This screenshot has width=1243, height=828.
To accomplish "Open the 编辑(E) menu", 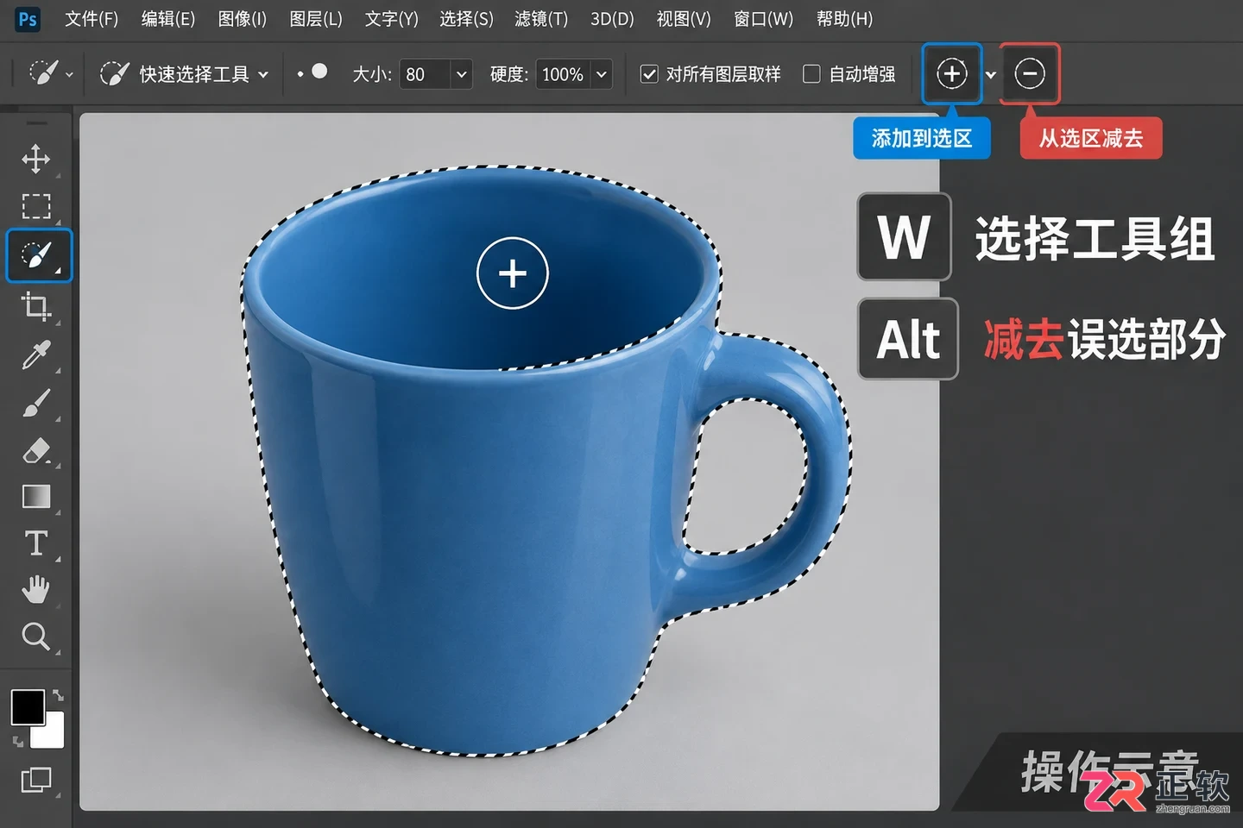I will pyautogui.click(x=168, y=19).
